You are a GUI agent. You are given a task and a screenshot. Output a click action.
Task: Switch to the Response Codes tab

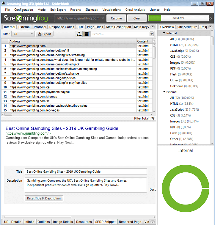pos(62,27)
